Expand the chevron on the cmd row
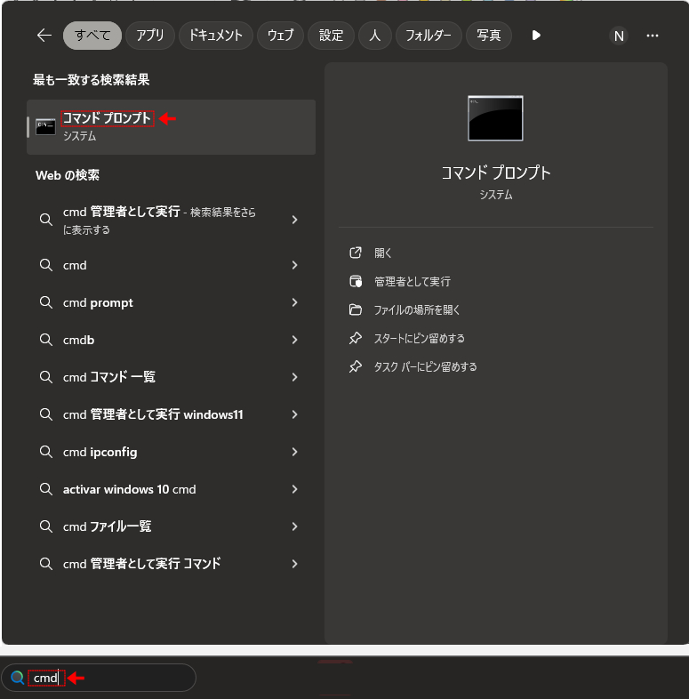 [x=294, y=265]
